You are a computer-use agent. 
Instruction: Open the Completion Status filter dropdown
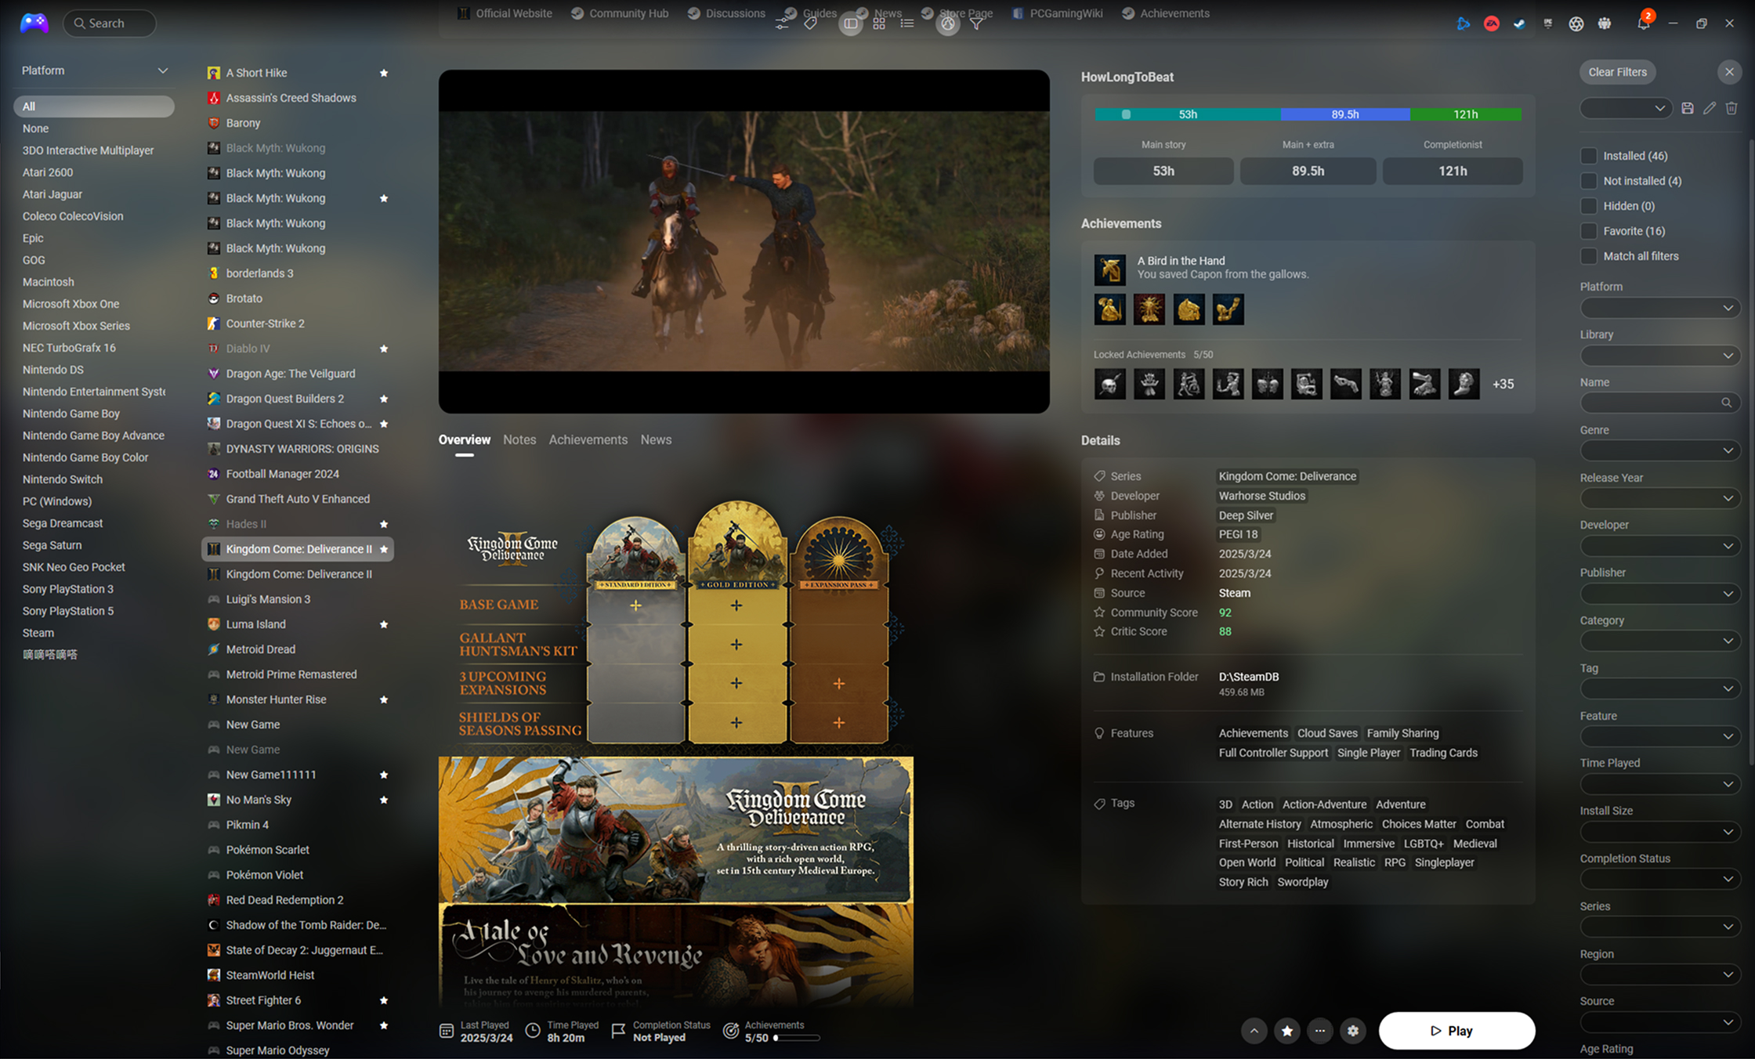(1659, 879)
